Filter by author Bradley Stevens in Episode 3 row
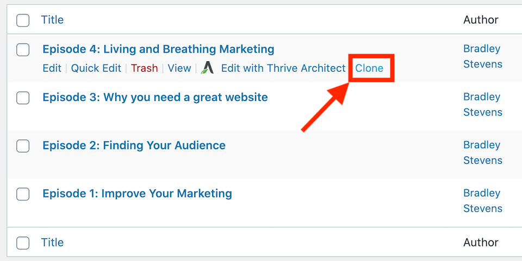The height and width of the screenshot is (261, 522). tap(483, 104)
